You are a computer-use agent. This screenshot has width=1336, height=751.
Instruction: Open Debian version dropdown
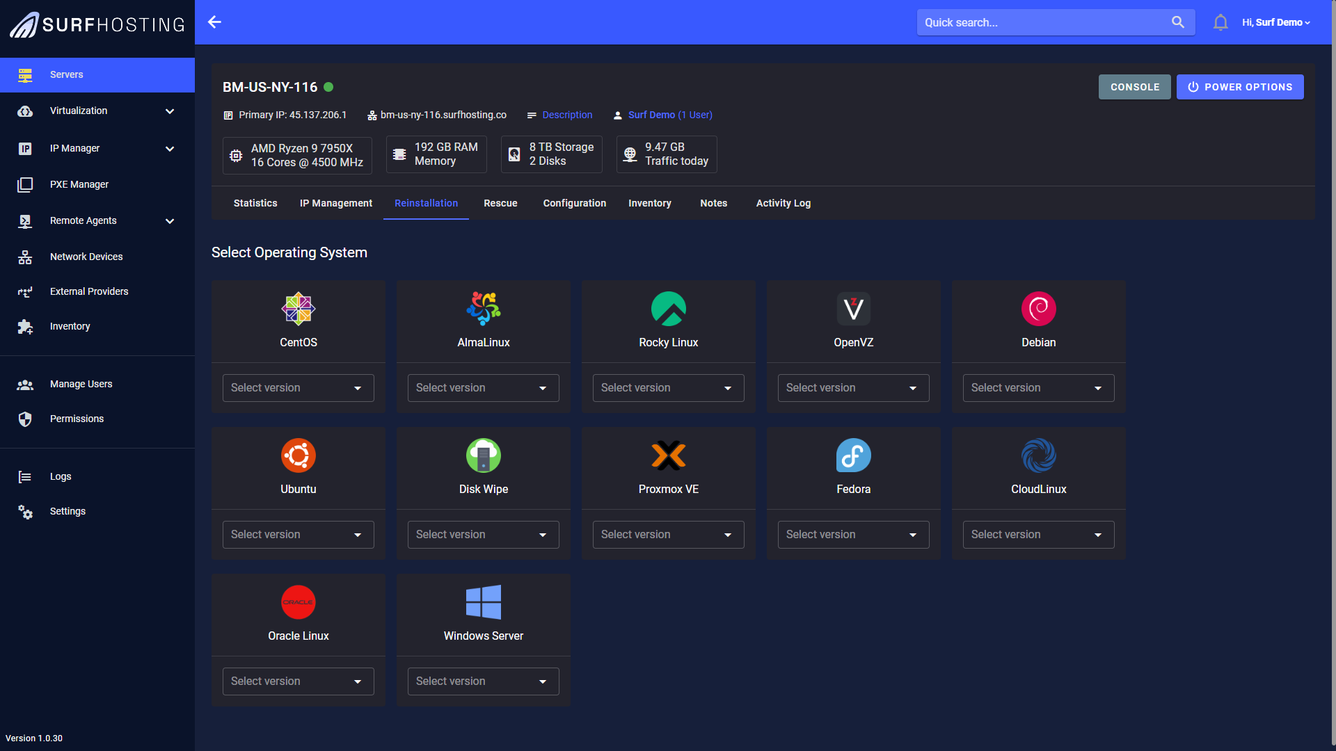point(1039,388)
